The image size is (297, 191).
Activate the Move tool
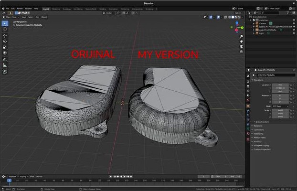[x=5, y=36]
